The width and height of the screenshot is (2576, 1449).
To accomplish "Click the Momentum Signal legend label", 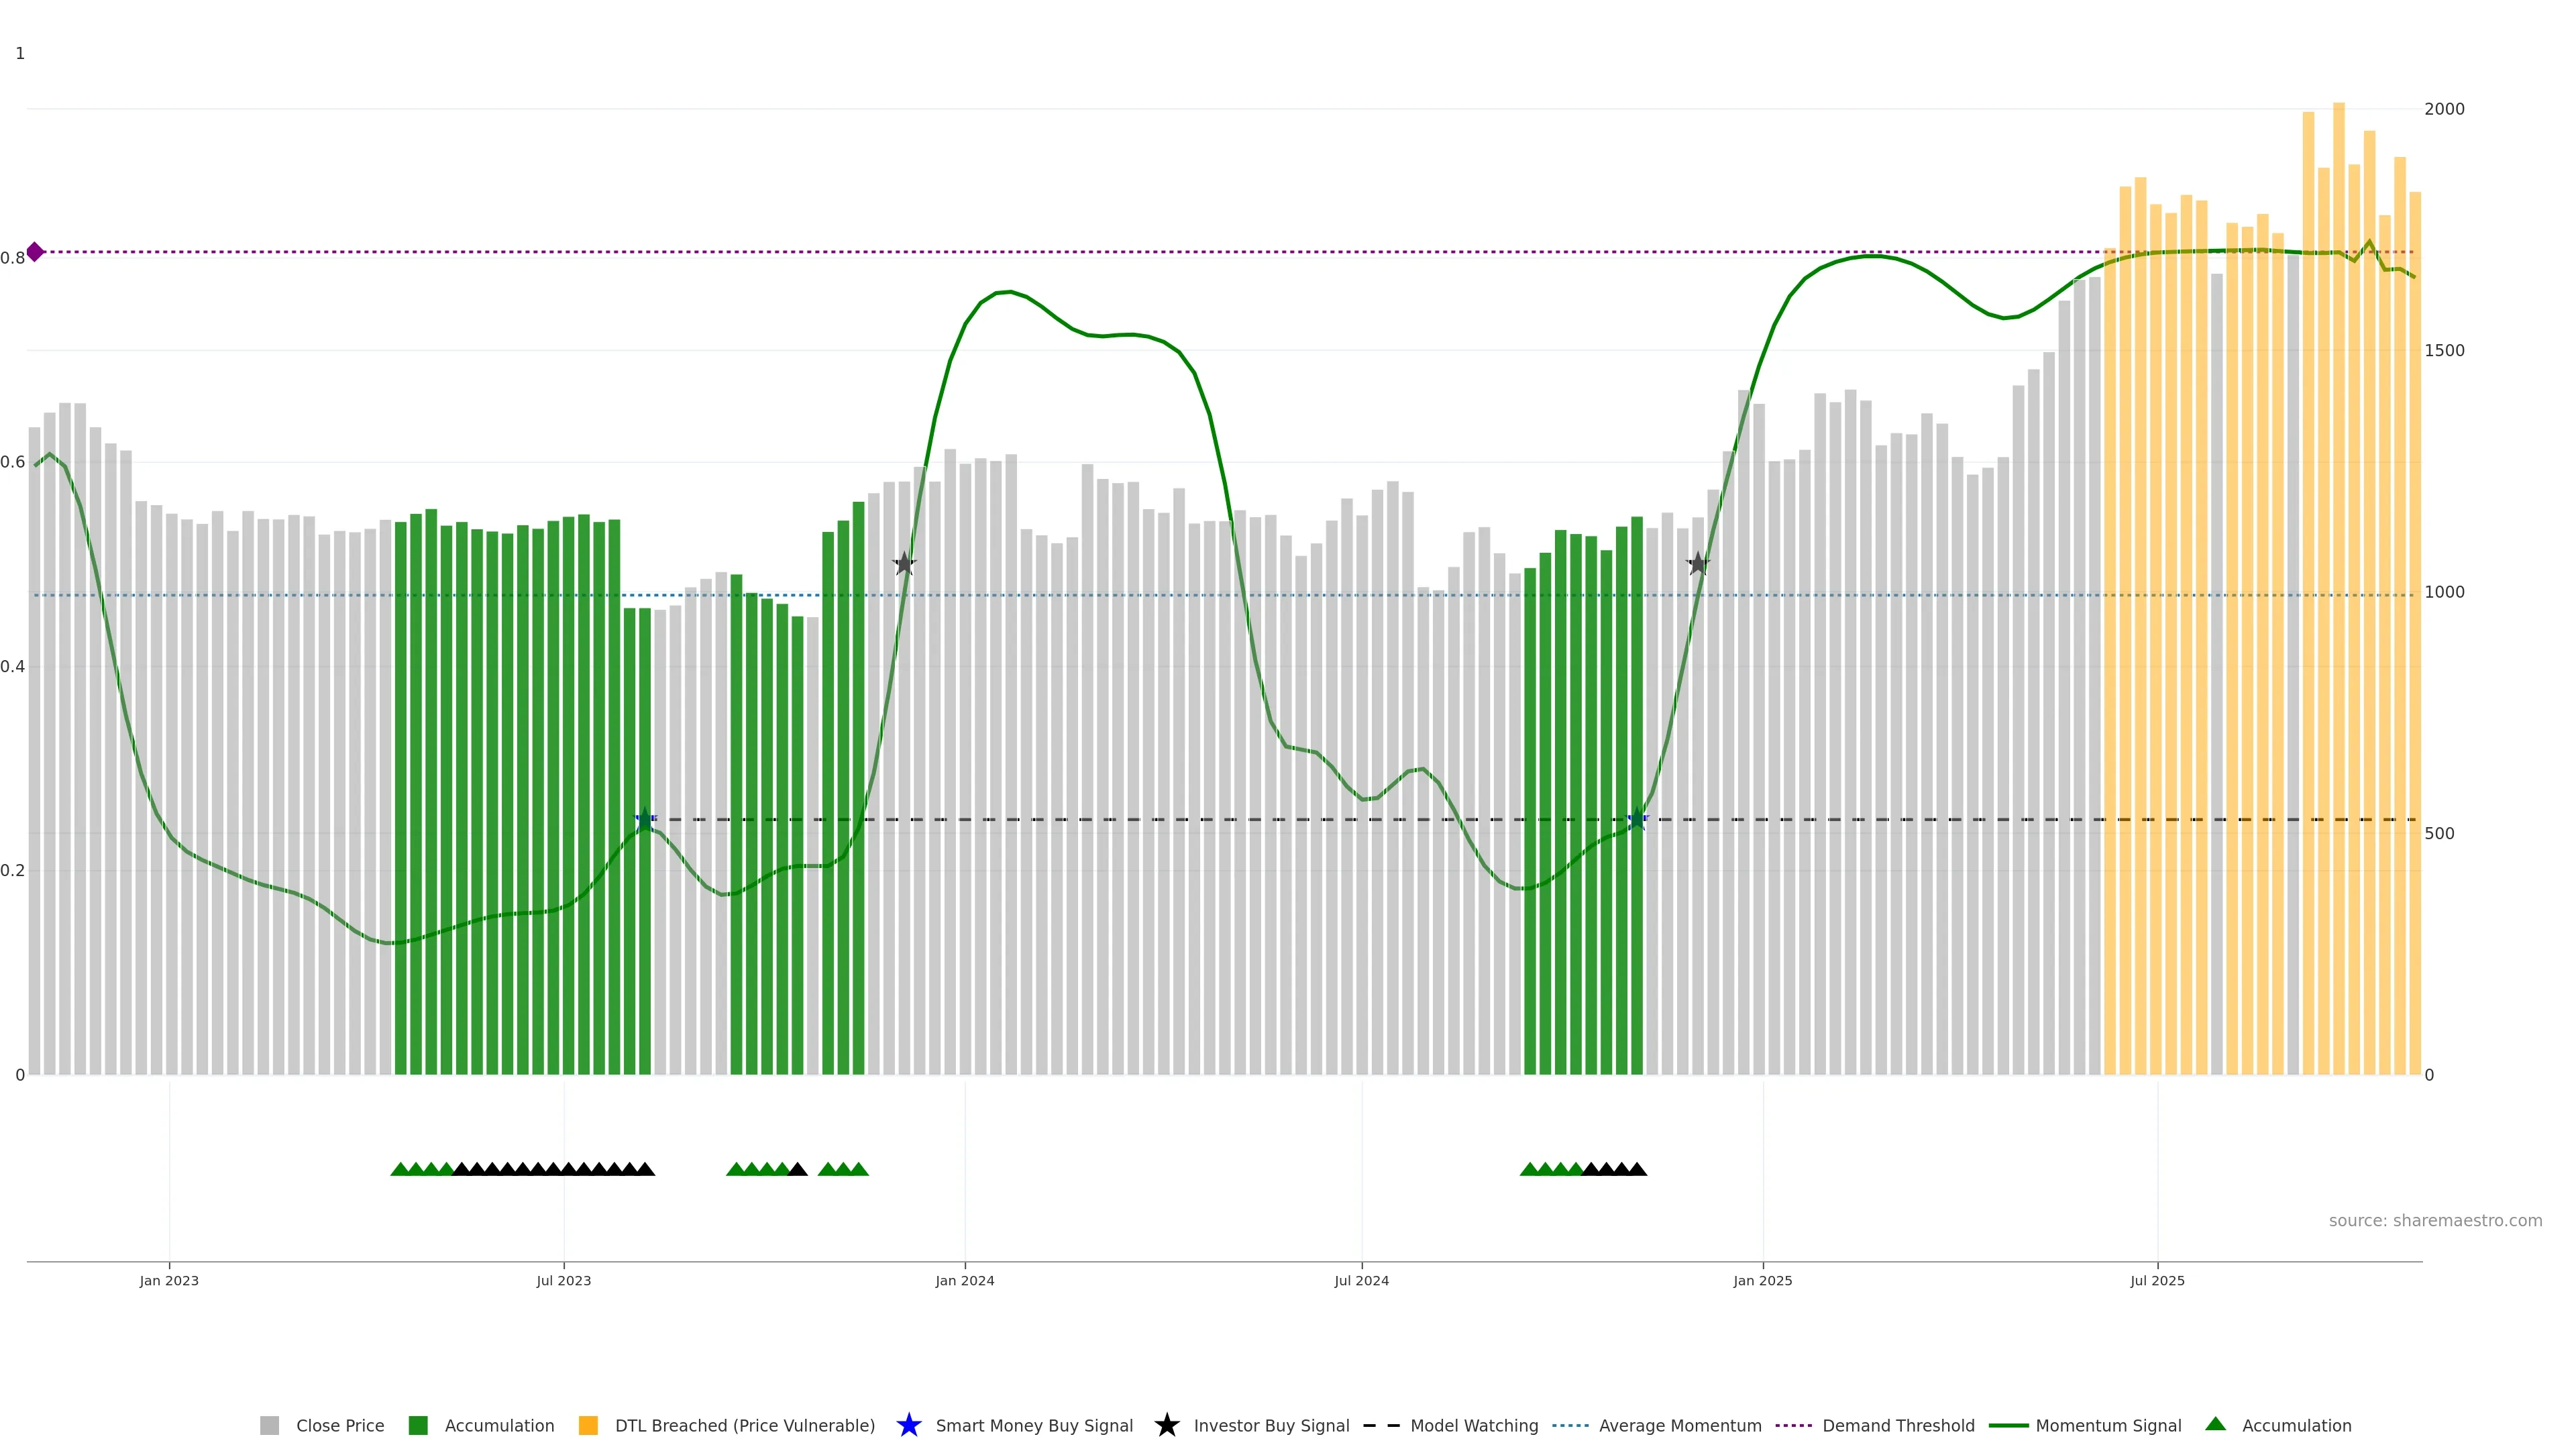I will click(2108, 1425).
